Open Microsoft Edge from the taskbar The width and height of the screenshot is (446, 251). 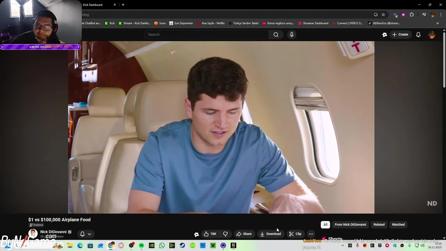pos(80,245)
